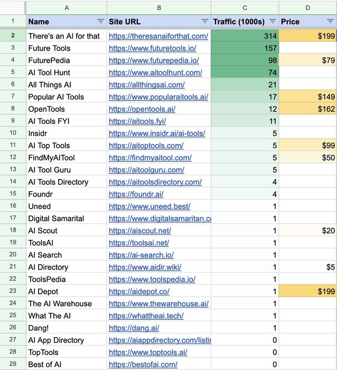Select row 2 header

pyautogui.click(x=13, y=35)
